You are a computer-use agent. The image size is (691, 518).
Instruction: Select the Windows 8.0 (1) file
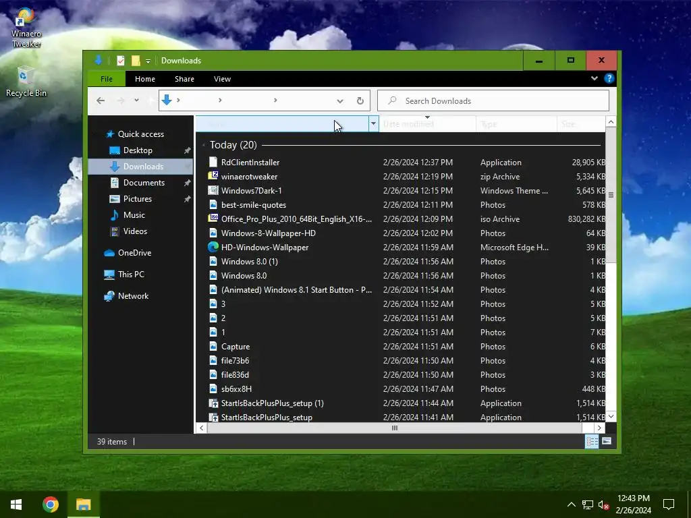pyautogui.click(x=249, y=261)
